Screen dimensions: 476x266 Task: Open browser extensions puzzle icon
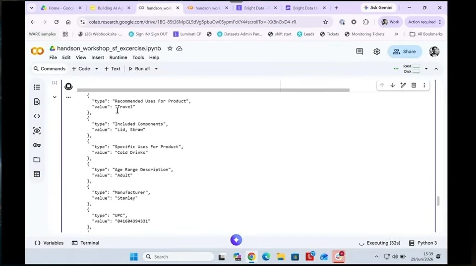click(366, 22)
